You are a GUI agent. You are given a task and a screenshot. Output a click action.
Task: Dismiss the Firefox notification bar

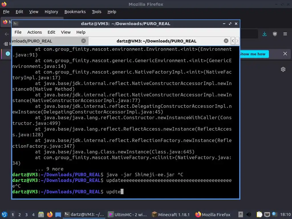pos(285,54)
